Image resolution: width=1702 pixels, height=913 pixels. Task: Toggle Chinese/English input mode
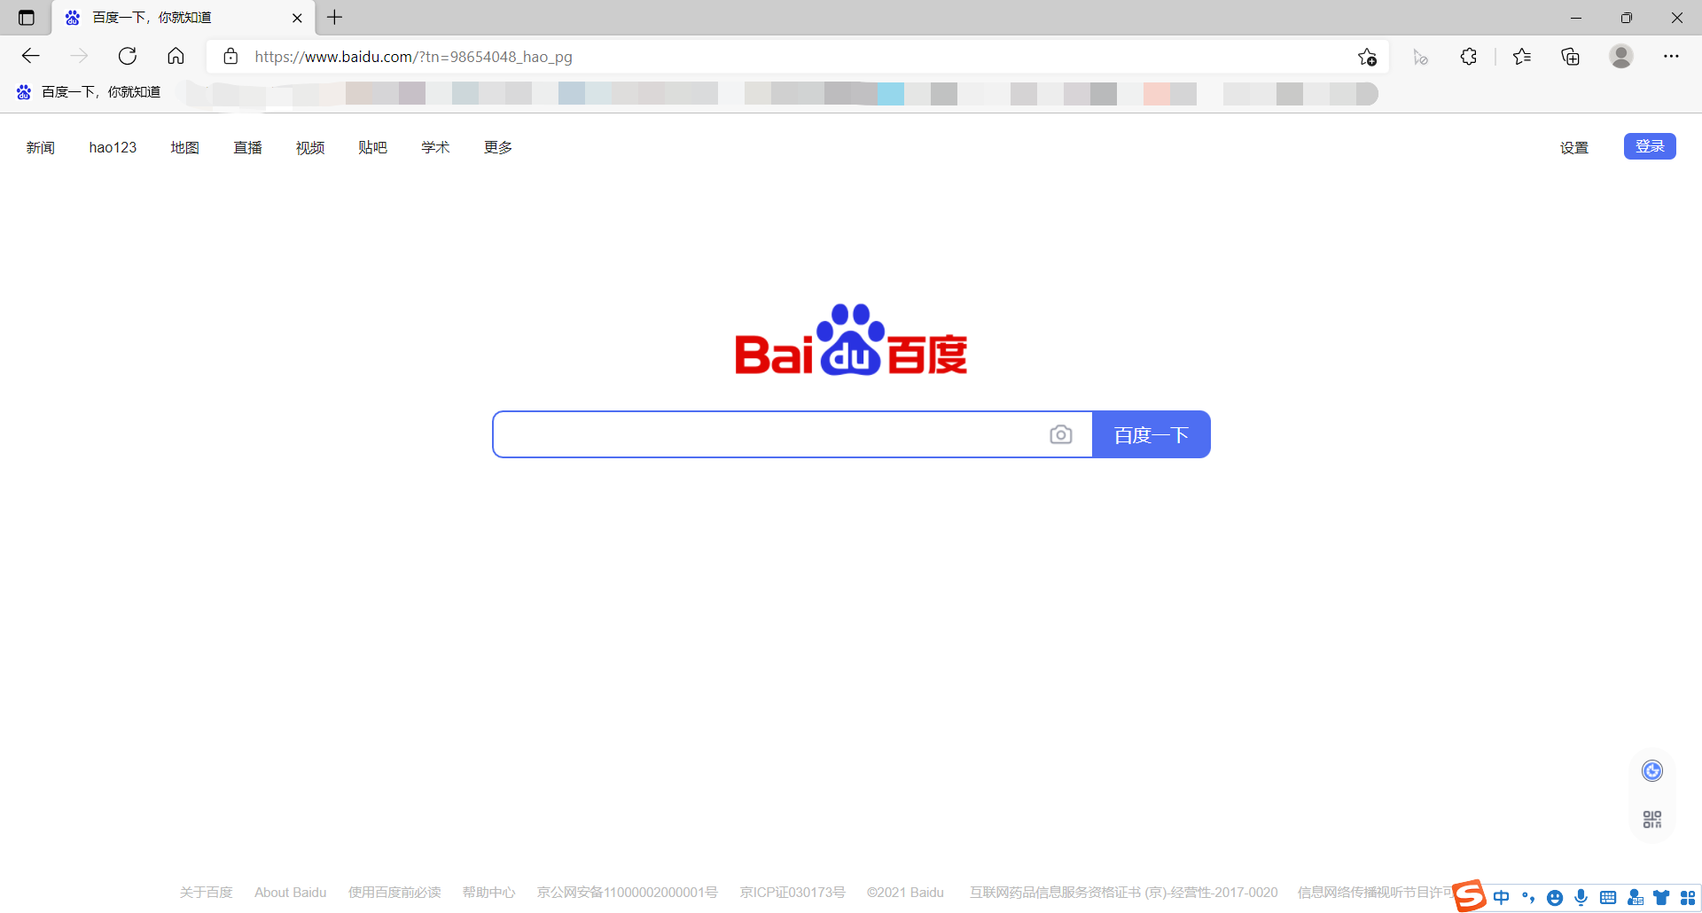(x=1502, y=897)
